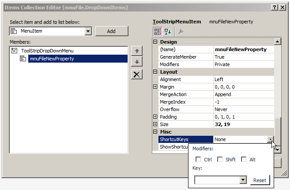The image size is (290, 190).
Task: Click the ShowShortcutKeys property row
Action: click(x=173, y=147)
